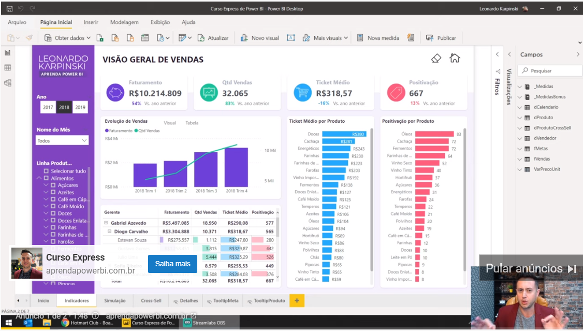
Task: Click the 2018 Trim 4 column bar
Action: [x=236, y=167]
